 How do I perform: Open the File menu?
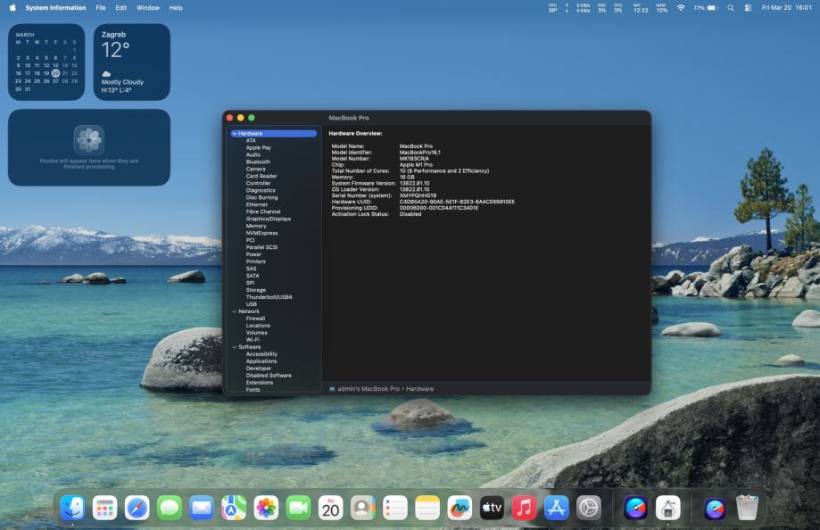tap(101, 7)
